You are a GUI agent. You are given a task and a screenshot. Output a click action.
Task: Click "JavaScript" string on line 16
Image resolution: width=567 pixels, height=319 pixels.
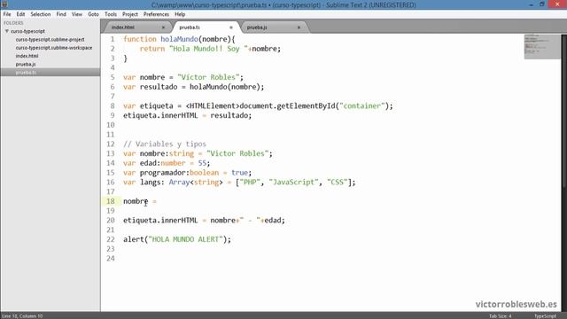pyautogui.click(x=294, y=182)
